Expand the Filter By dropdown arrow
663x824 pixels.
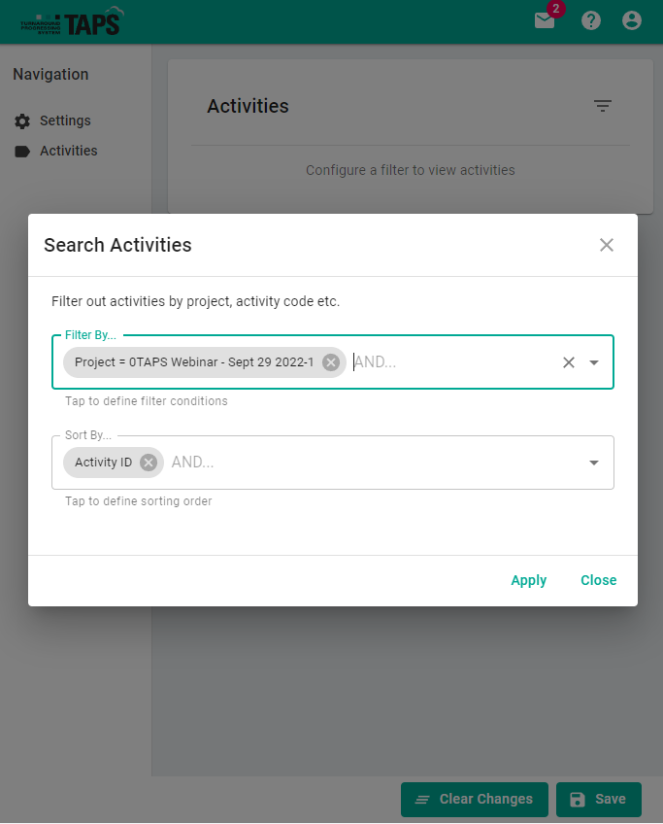pos(594,362)
